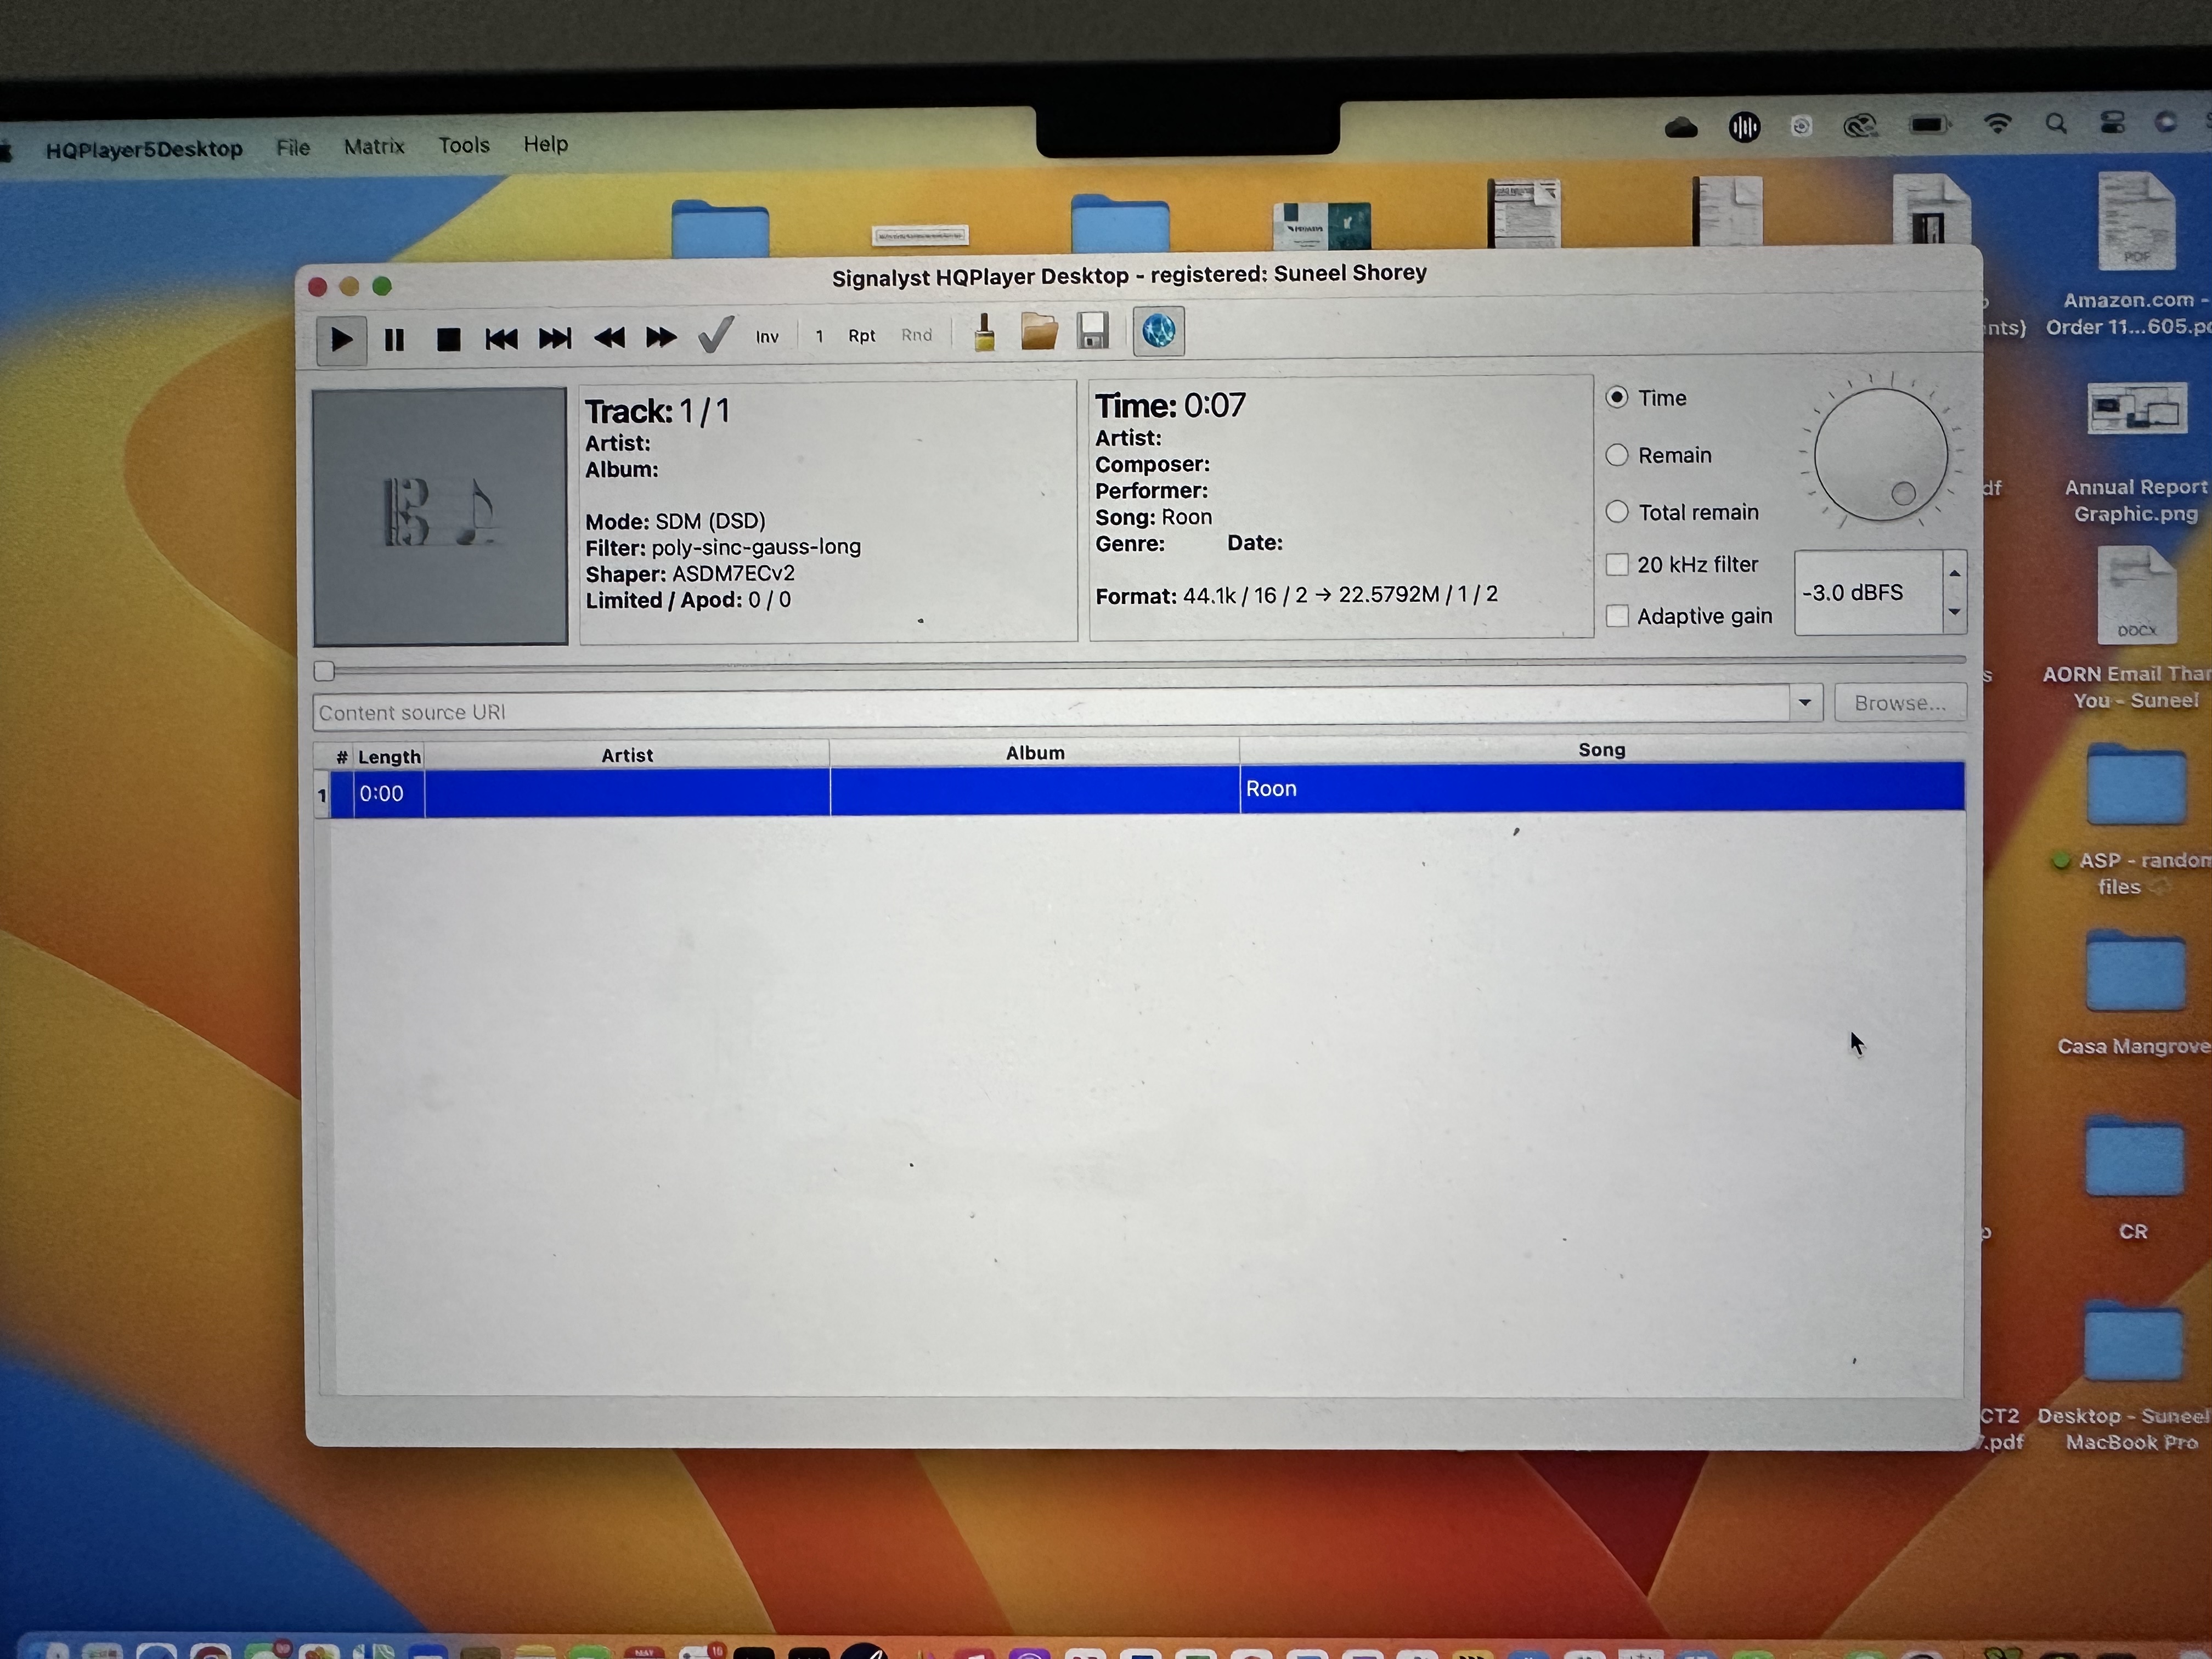Open the File menu
This screenshot has width=2212, height=1659.
click(x=293, y=147)
